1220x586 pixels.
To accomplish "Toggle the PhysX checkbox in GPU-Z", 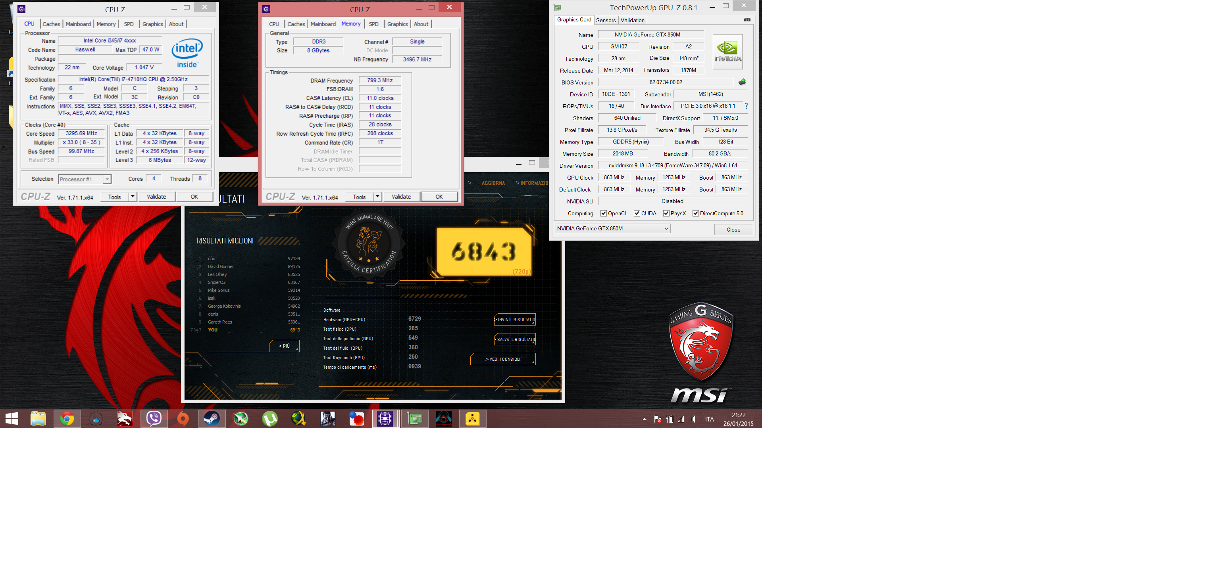I will 666,213.
